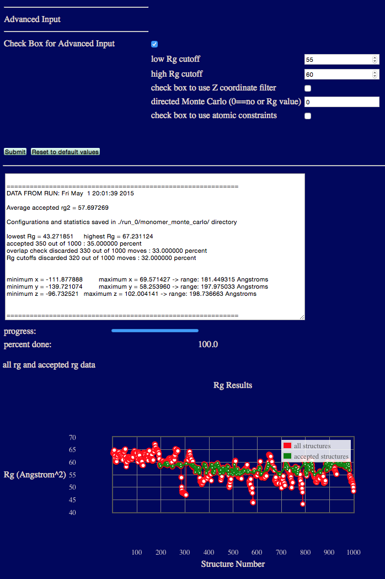Click the high Rg cutoff stepper arrows

375,74
